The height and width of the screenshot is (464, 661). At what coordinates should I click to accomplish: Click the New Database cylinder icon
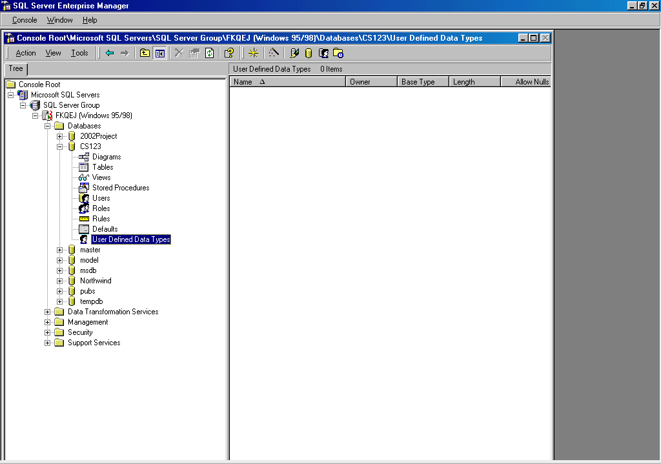coord(309,53)
